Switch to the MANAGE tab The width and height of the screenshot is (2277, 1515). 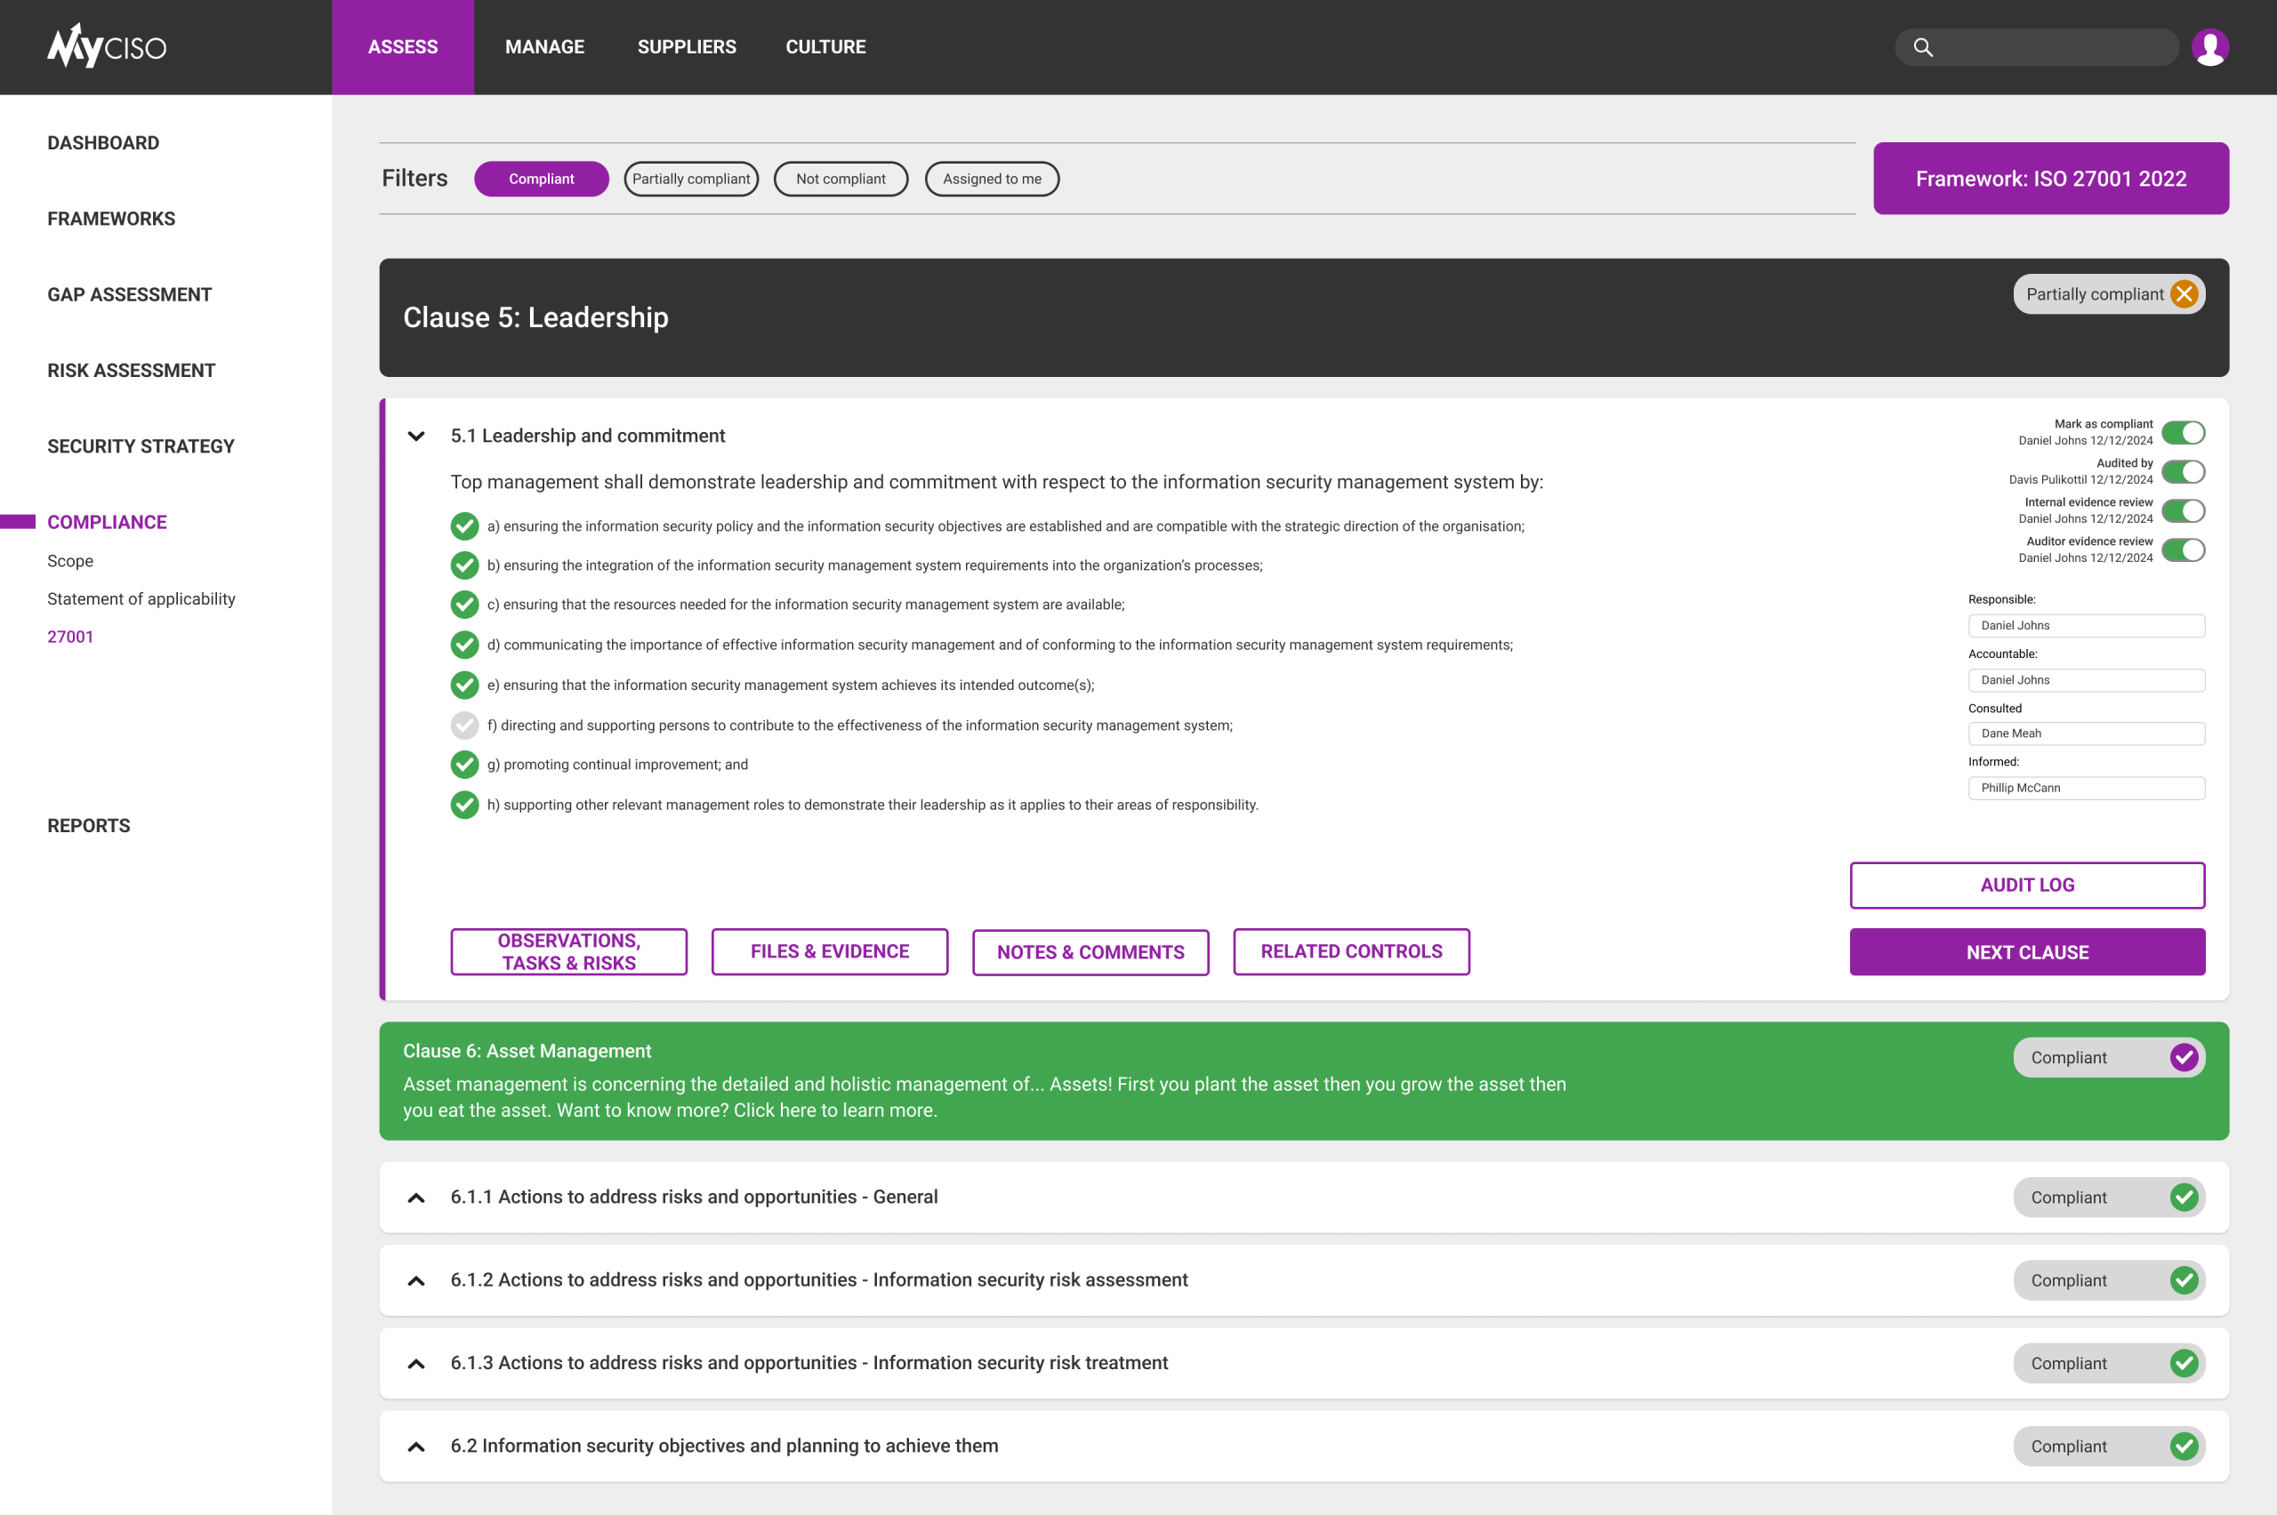coord(544,47)
